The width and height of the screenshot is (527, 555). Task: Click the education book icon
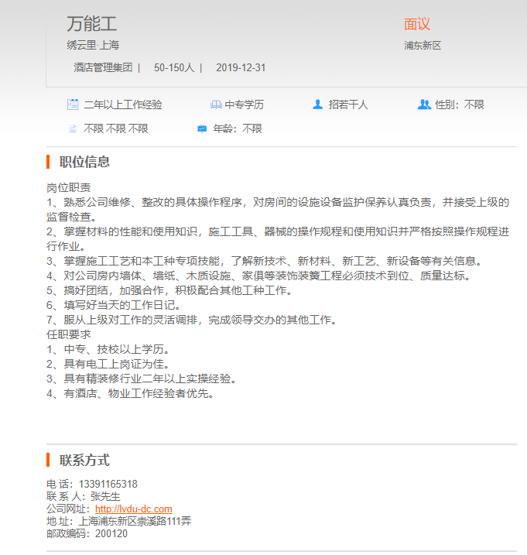pos(216,104)
